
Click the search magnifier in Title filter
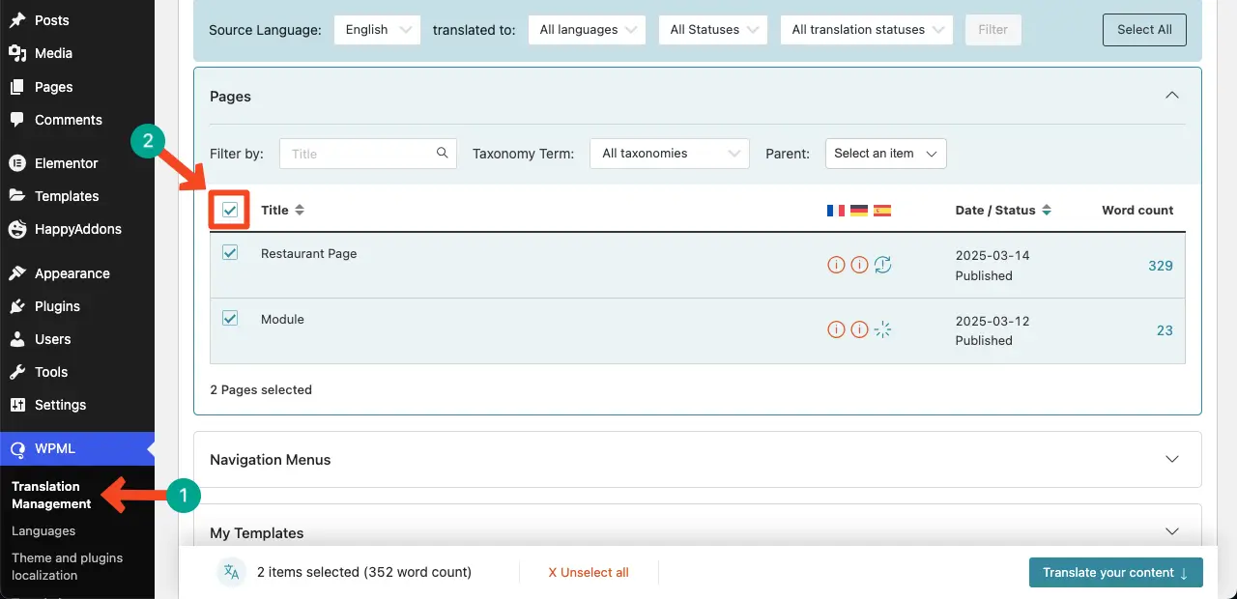point(443,153)
